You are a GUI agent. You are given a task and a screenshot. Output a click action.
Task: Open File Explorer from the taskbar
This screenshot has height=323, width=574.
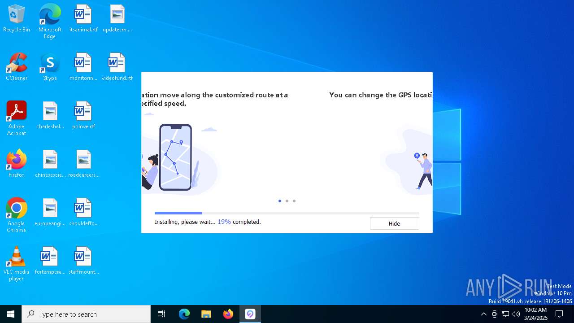206,314
